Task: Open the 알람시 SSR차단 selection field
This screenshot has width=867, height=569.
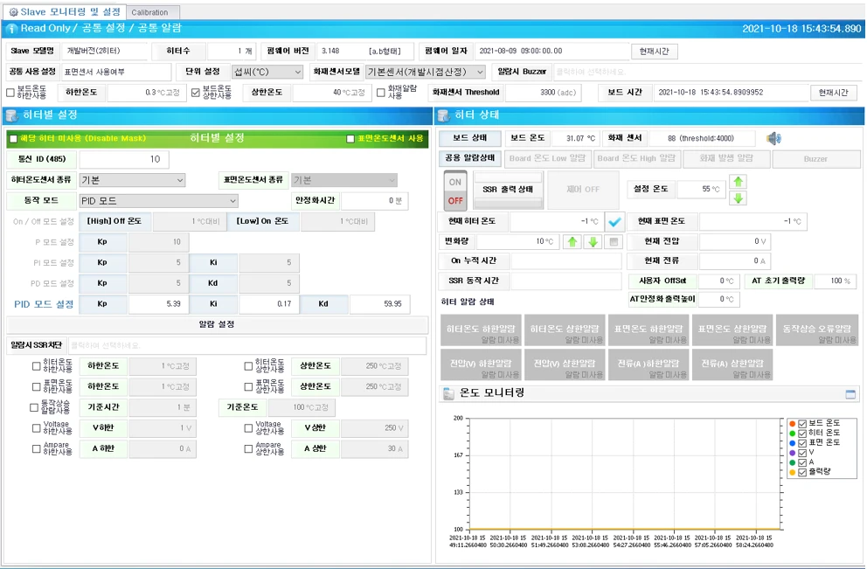Action: coord(247,345)
